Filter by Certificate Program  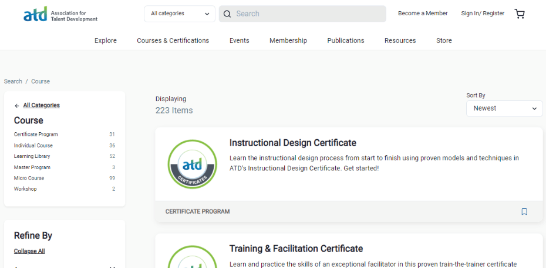tap(36, 135)
